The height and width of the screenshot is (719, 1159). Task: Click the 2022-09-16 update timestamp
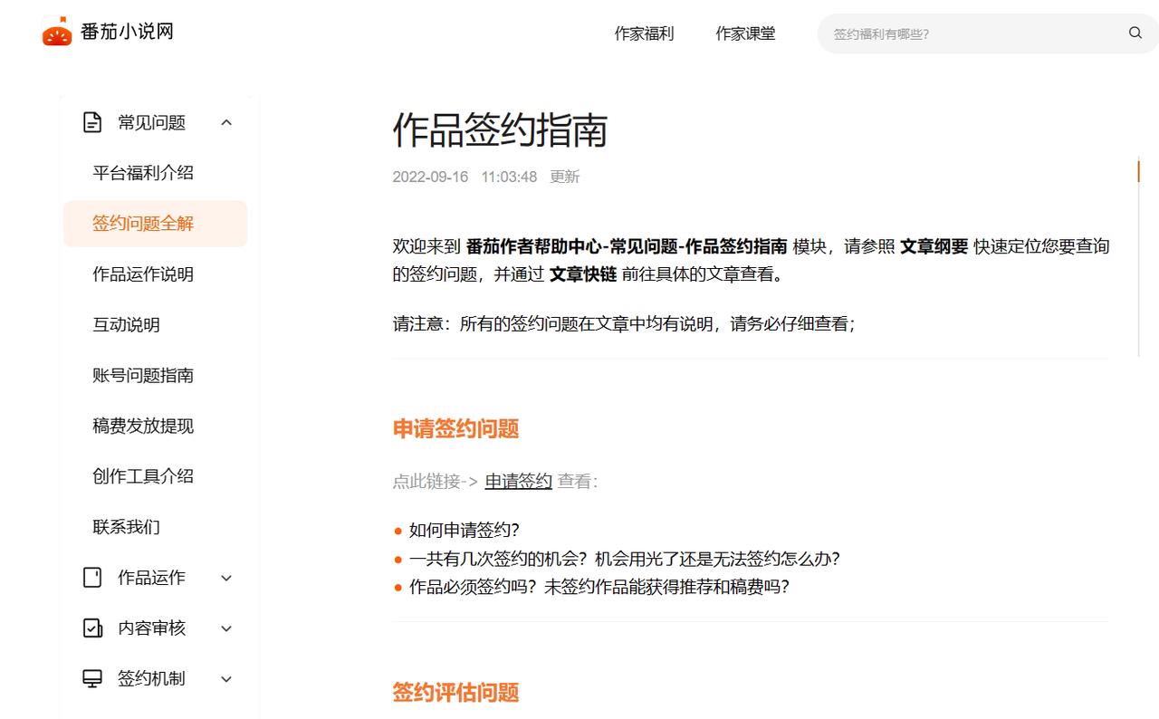pos(486,177)
